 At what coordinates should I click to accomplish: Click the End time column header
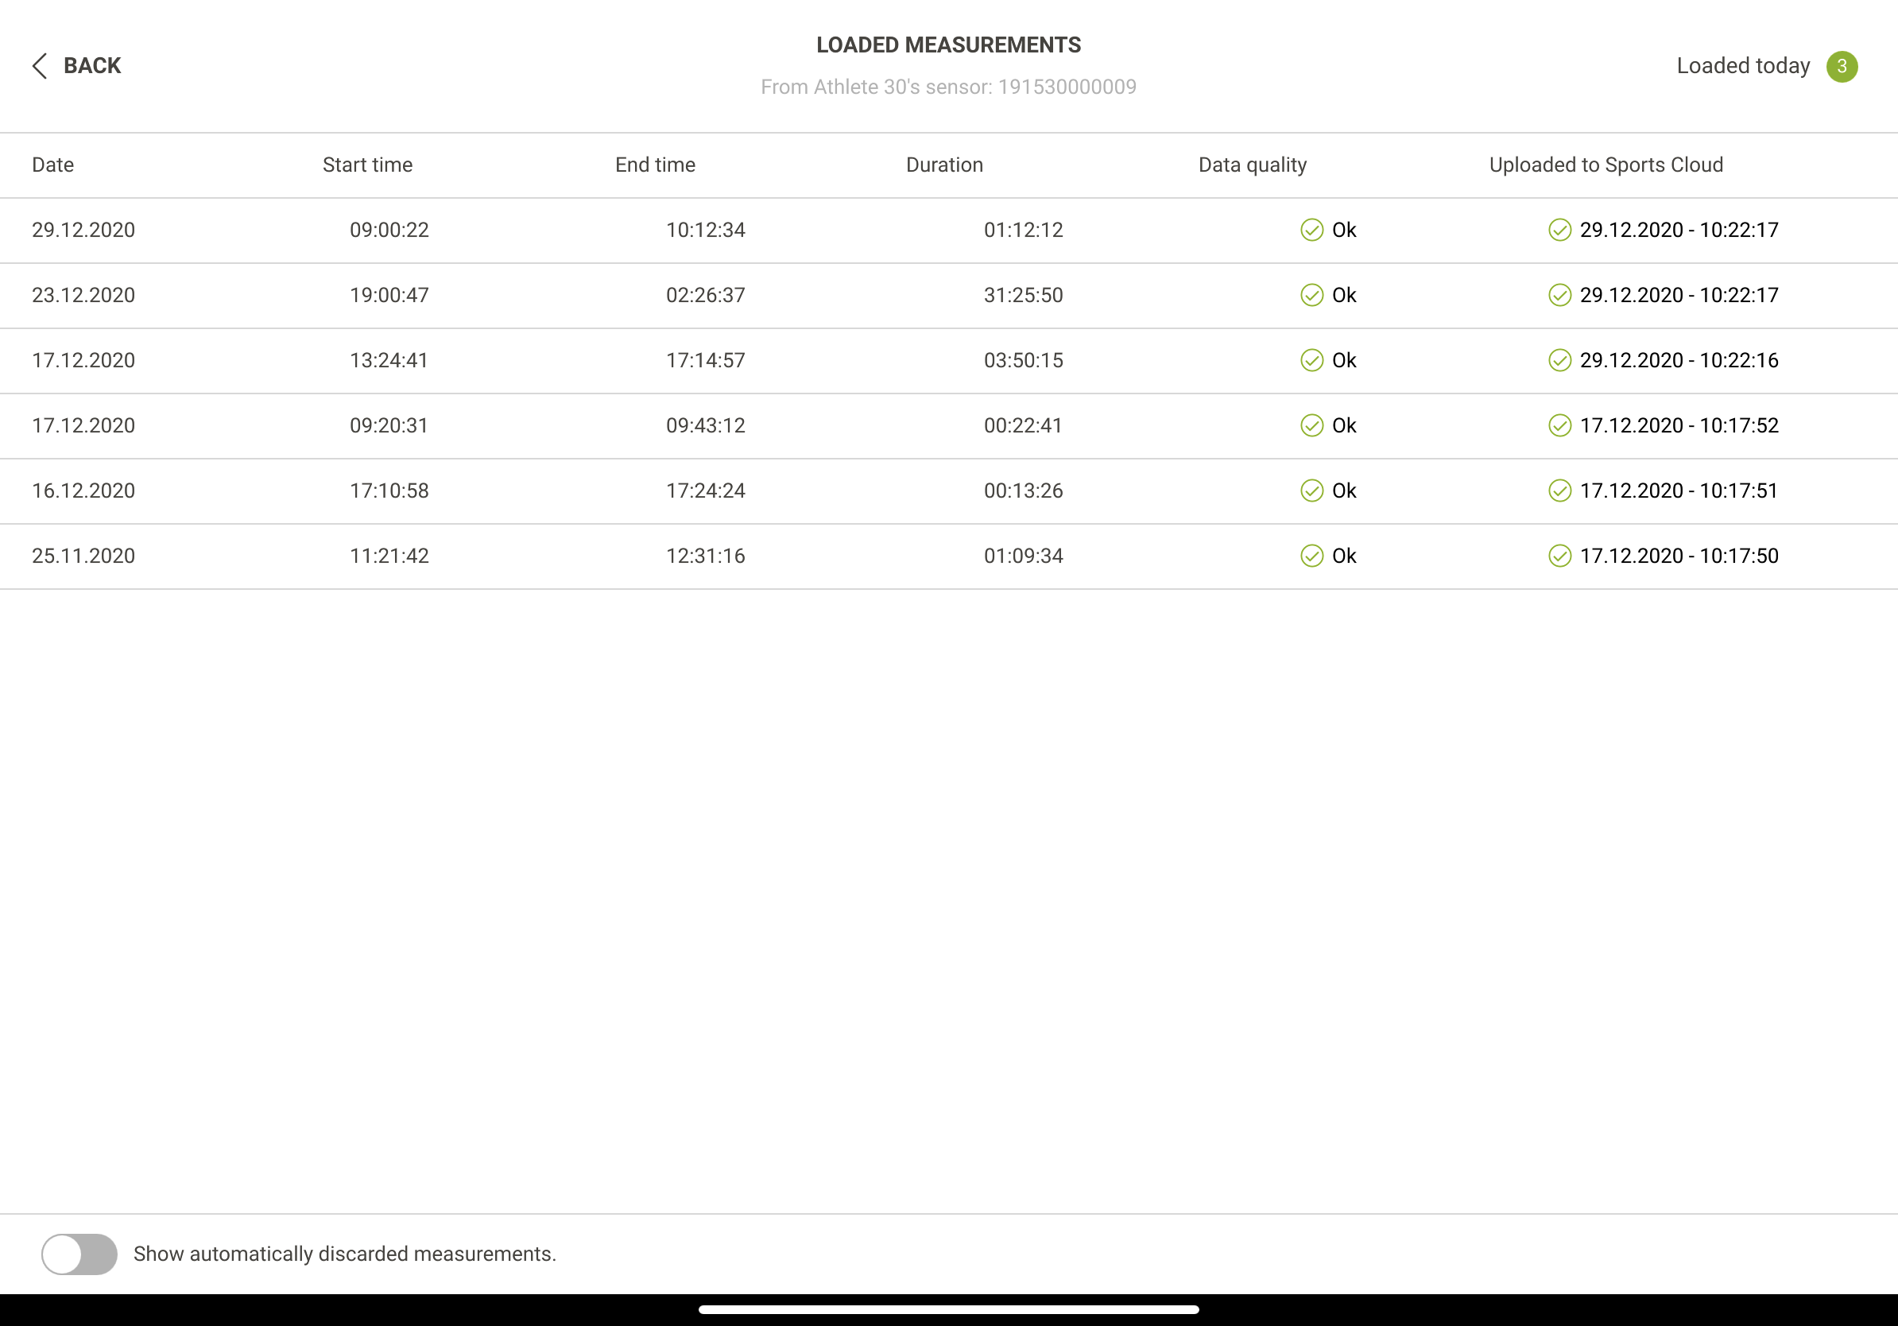(x=655, y=165)
